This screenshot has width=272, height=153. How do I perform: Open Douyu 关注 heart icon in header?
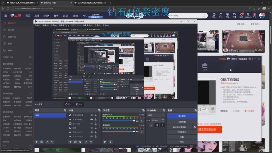click(x=221, y=15)
